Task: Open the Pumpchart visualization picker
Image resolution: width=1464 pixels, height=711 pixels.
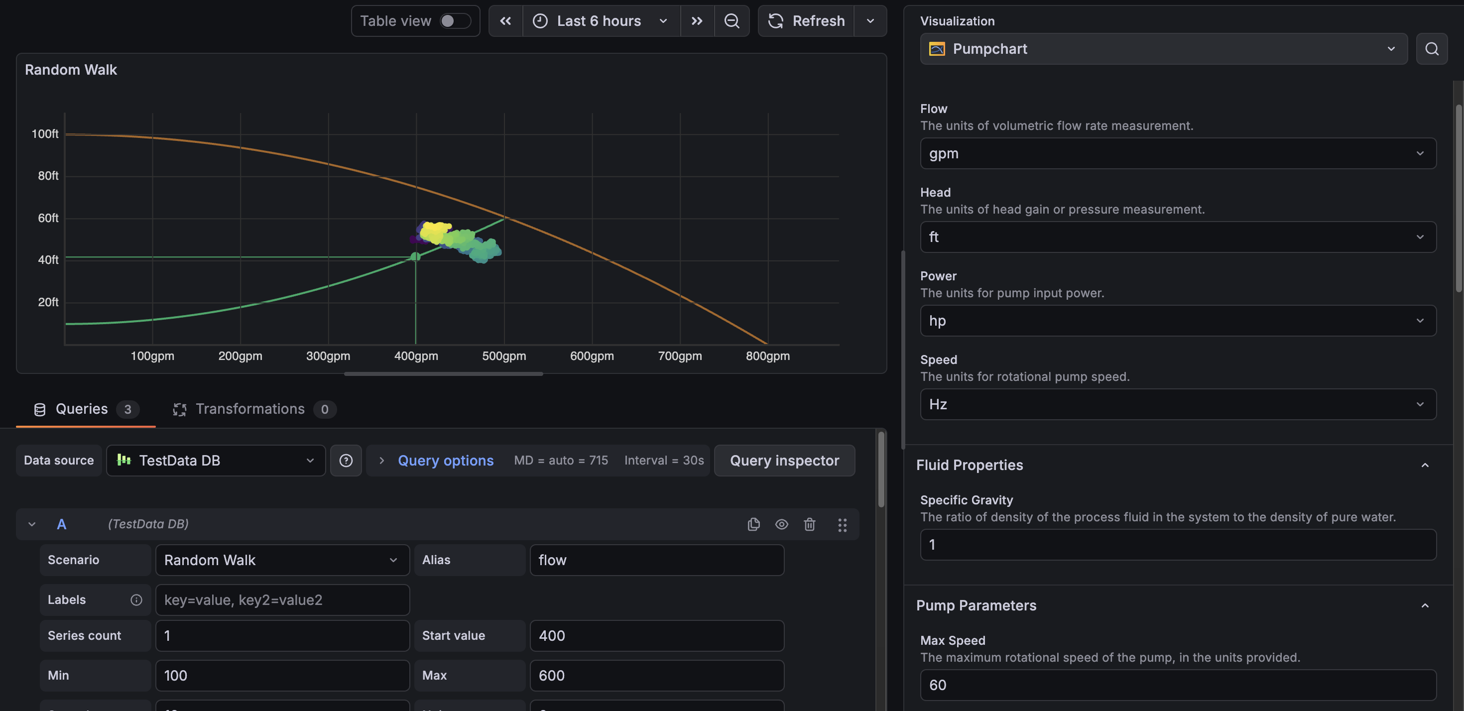Action: coord(1163,49)
